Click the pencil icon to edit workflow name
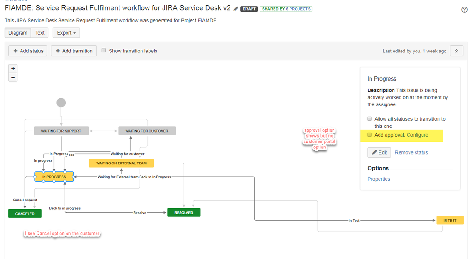 (x=236, y=9)
